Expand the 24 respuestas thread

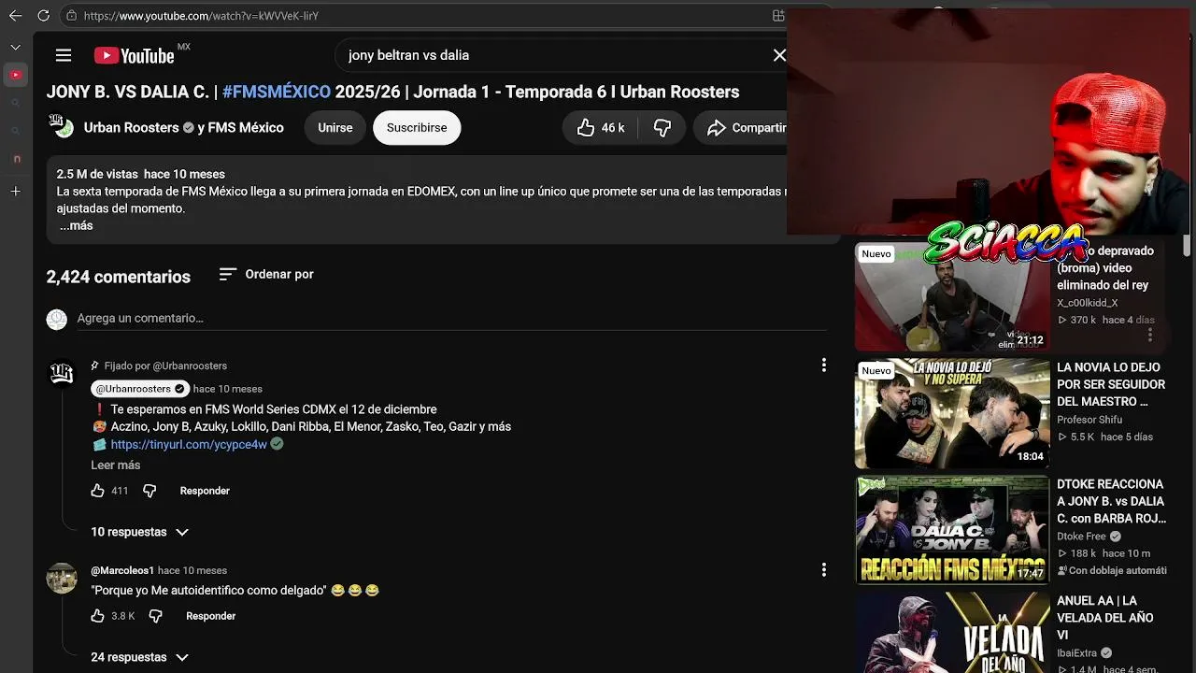140,657
